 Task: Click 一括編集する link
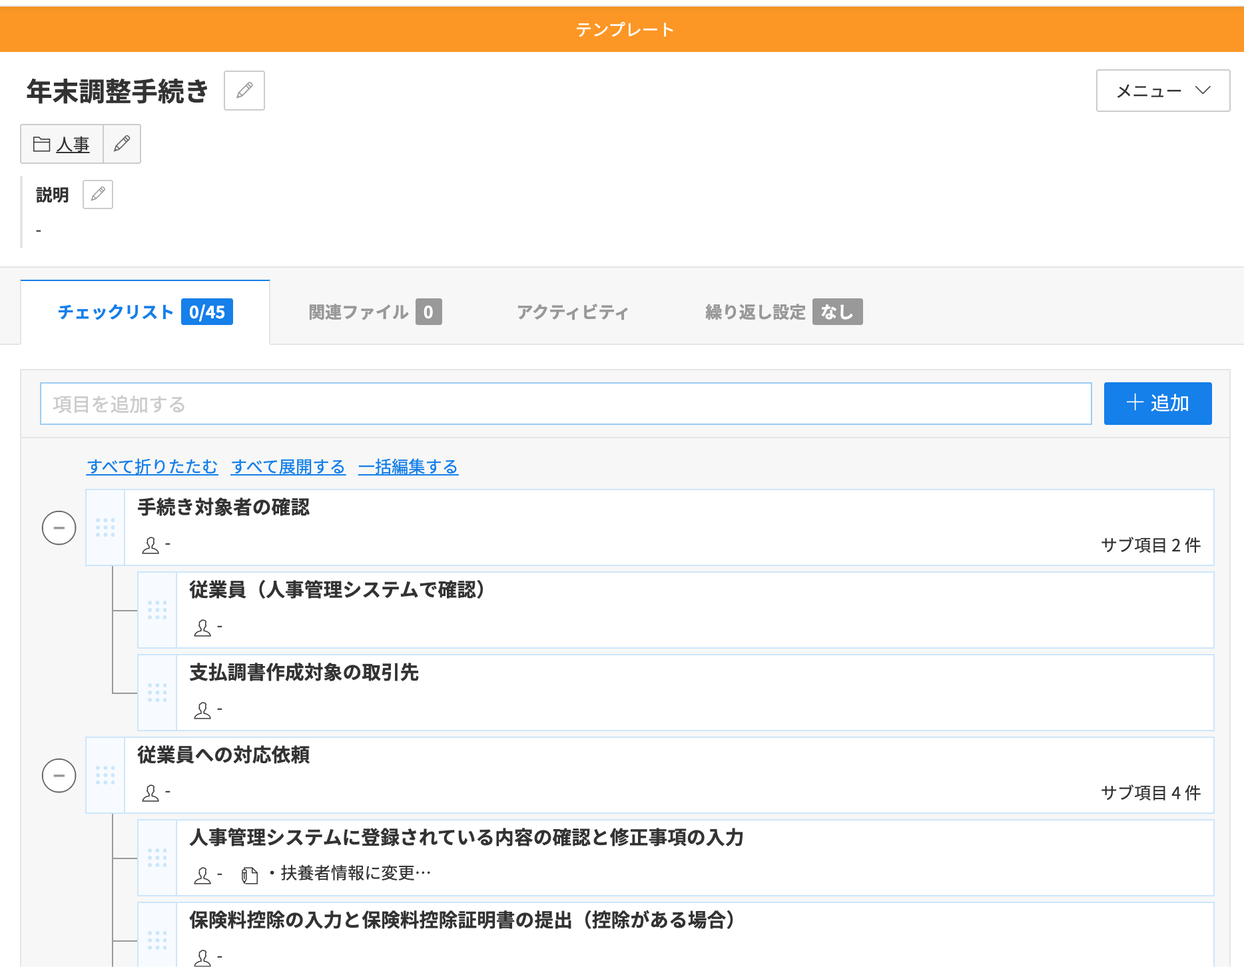tap(408, 466)
